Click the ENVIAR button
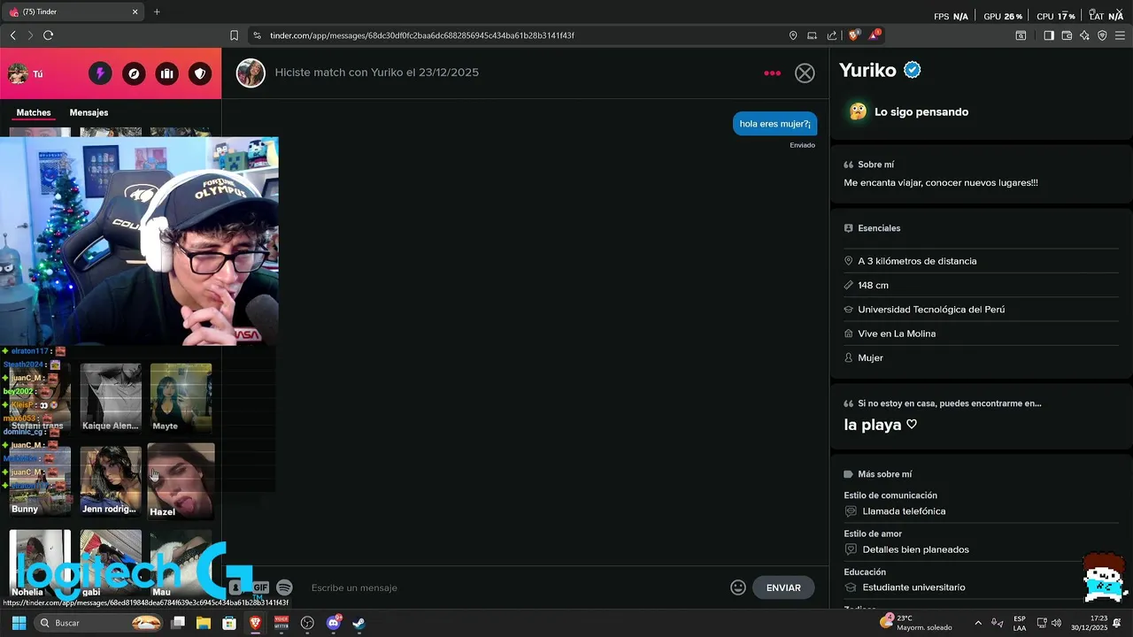Screen dimensions: 1133x637 783,587
